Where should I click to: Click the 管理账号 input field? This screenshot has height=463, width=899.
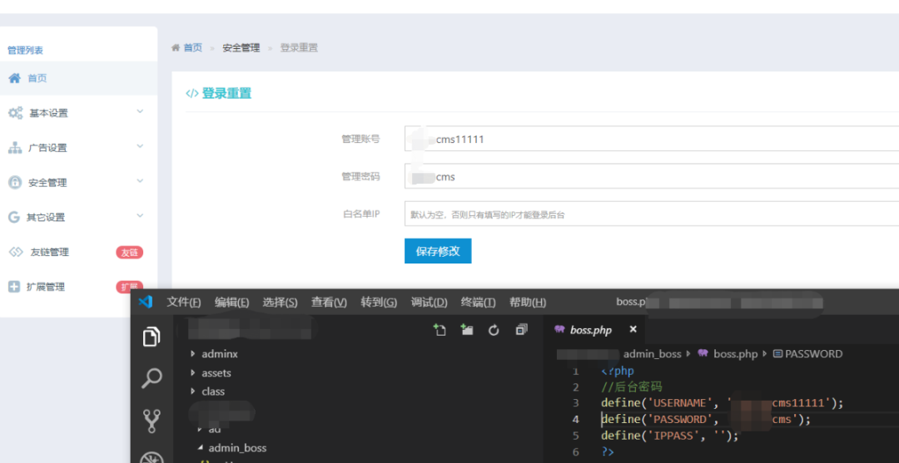[x=651, y=139]
